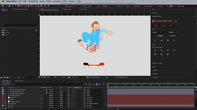Open the Animation menu
The image size is (197, 110).
pyautogui.click(x=57, y=1)
